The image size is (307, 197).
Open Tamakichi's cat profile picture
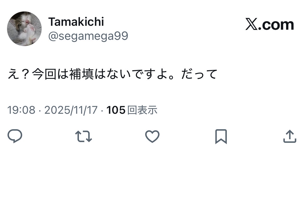click(24, 29)
